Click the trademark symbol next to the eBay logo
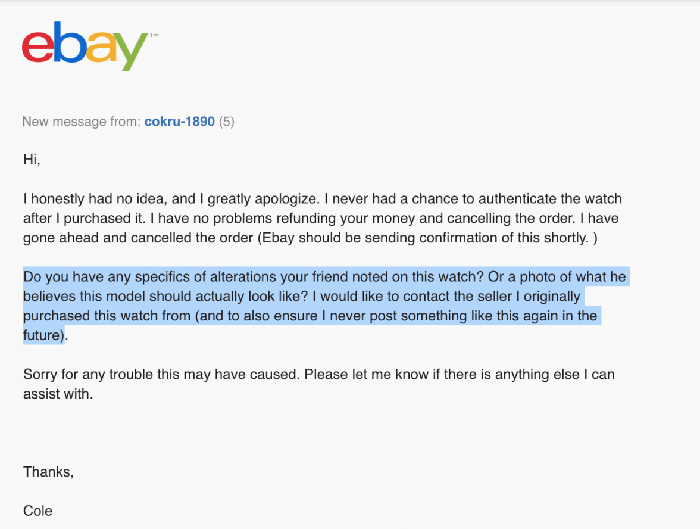This screenshot has width=700, height=529. [x=155, y=35]
